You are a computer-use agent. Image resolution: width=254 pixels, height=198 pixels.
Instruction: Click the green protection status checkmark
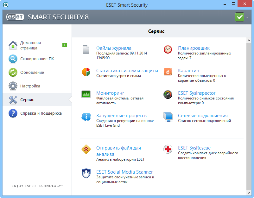pos(239,17)
